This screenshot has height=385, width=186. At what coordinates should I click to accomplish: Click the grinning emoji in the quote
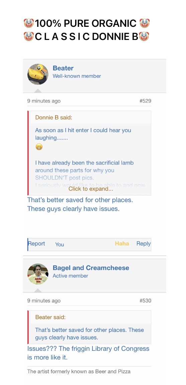[x=39, y=147]
